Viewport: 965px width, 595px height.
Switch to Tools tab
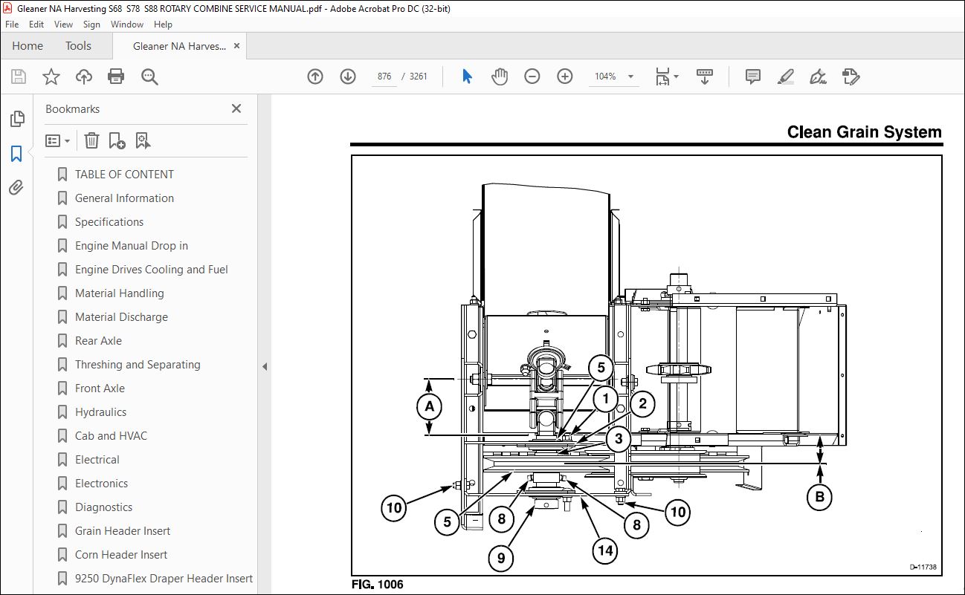coord(78,46)
